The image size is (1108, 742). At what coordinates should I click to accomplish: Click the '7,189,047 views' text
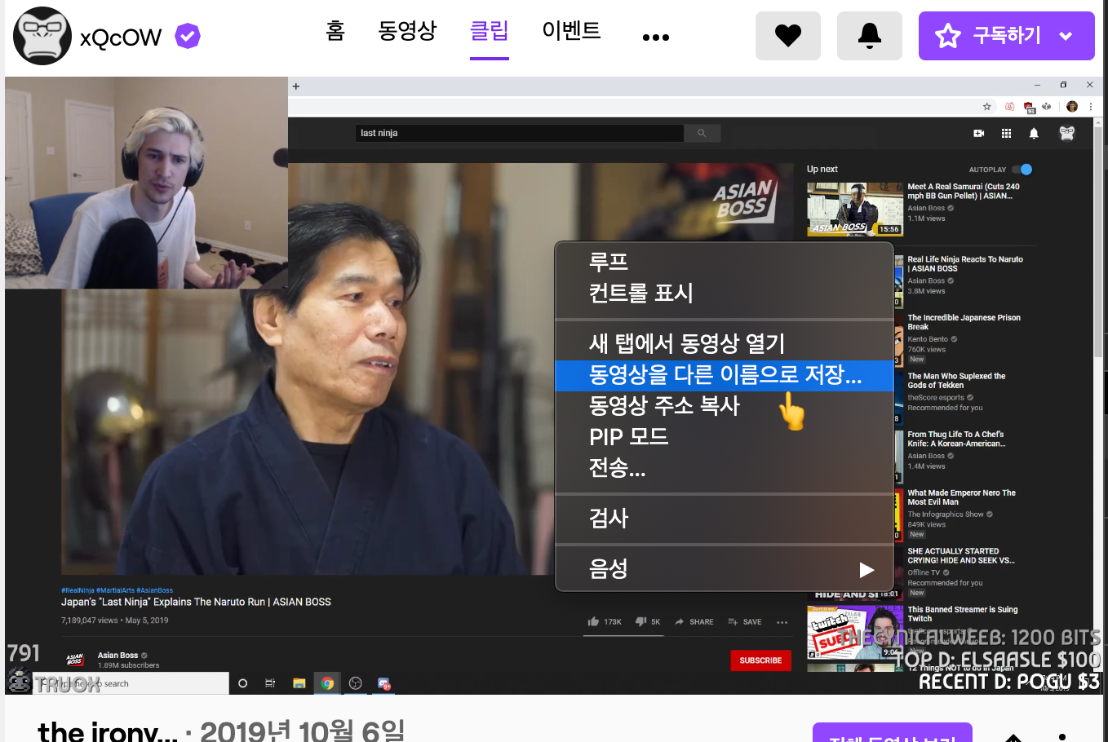click(x=90, y=621)
